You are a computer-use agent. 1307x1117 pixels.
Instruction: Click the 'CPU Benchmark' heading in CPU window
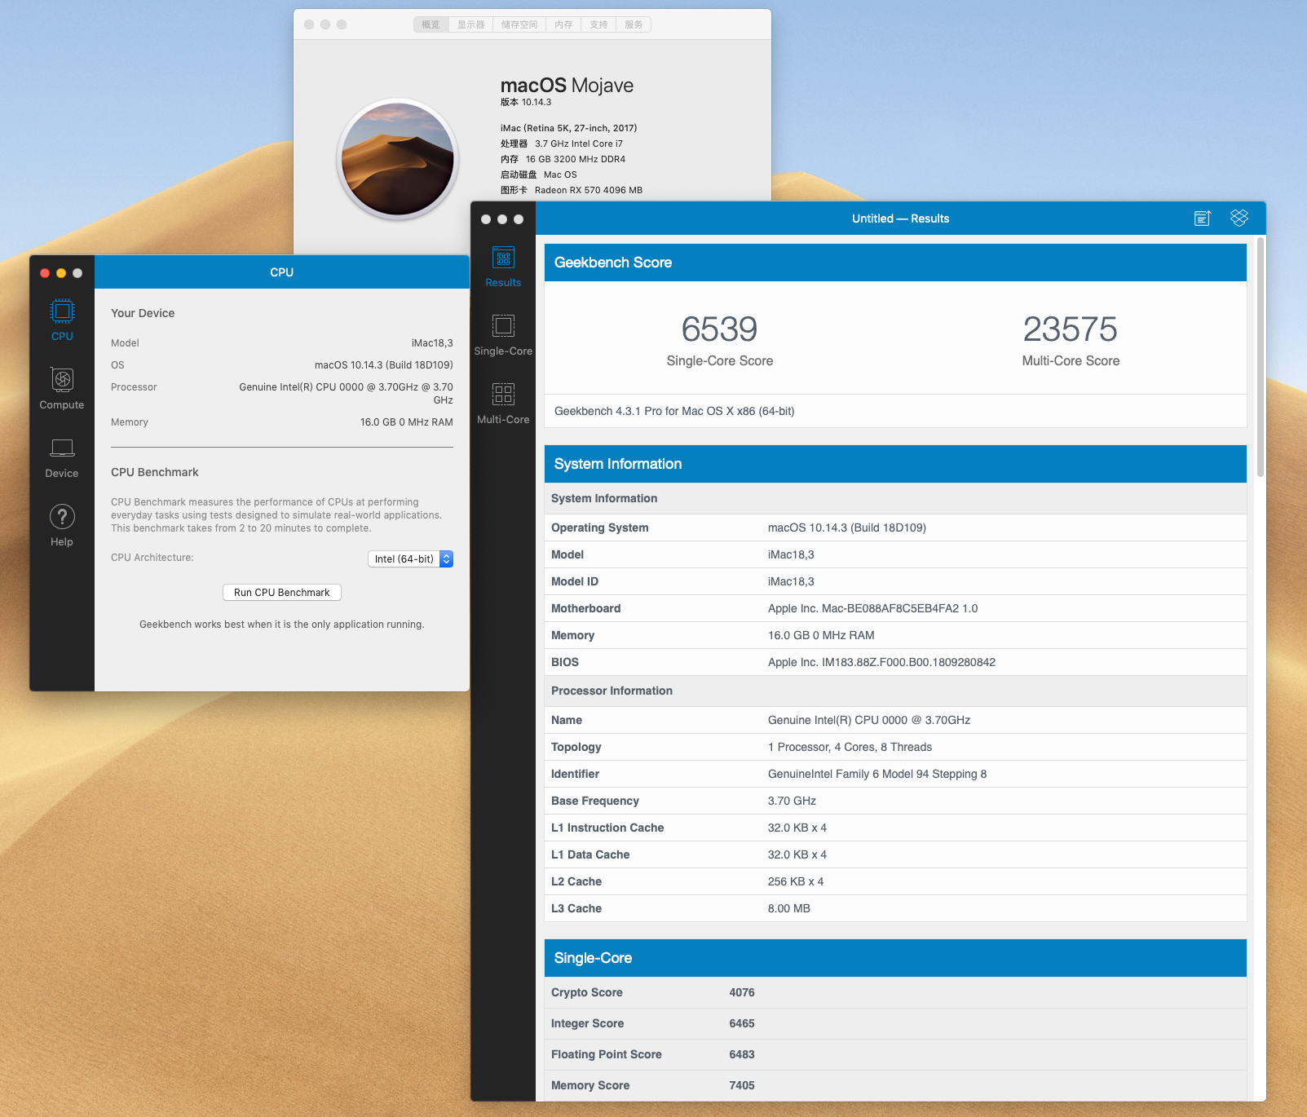[155, 472]
